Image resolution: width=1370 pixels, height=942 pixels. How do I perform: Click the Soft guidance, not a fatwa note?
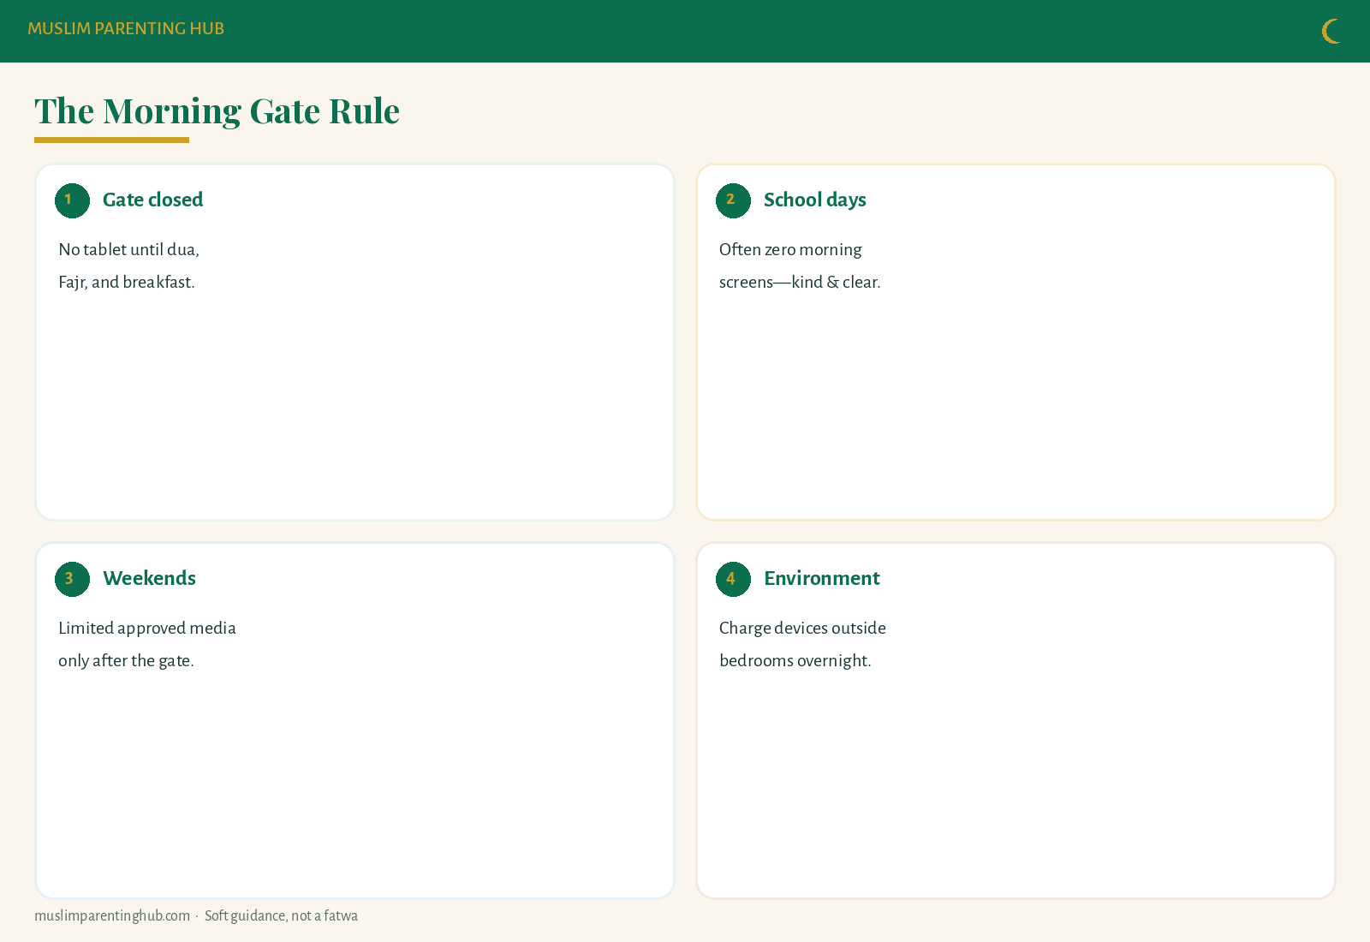(281, 915)
